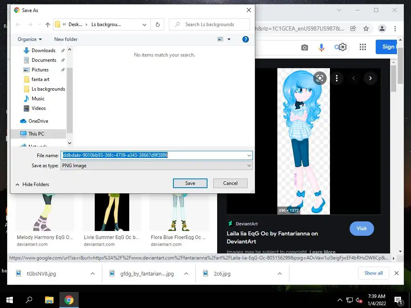411x308 pixels.
Task: Create a New folder
Action: [66, 39]
